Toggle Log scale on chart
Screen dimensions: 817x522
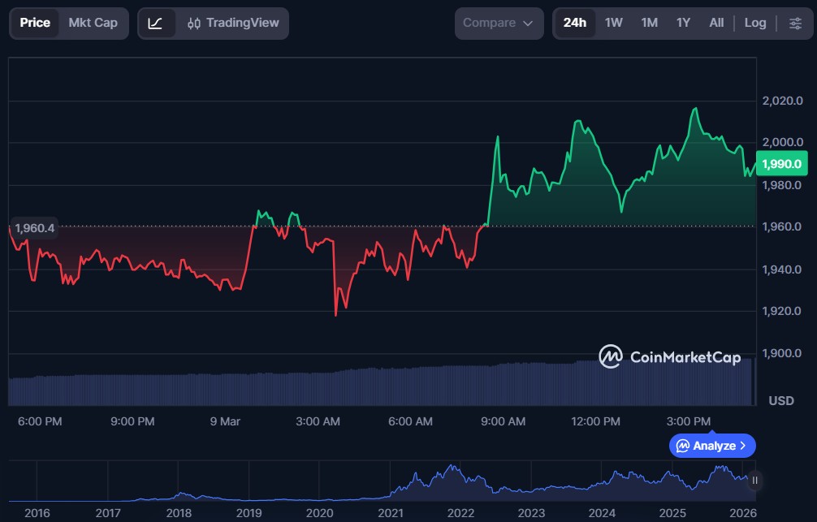coord(754,23)
